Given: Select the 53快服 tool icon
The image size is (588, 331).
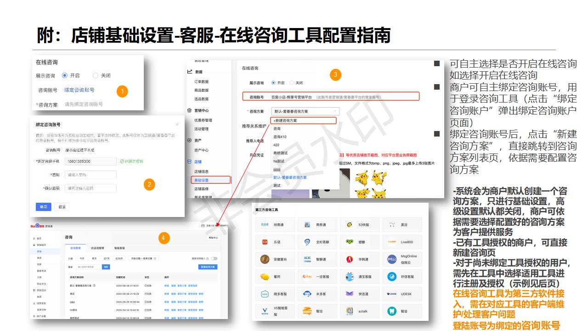Looking at the screenshot, I should 350,224.
